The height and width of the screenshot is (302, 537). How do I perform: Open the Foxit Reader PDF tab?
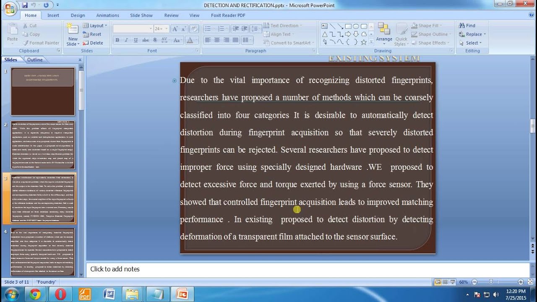point(228,16)
